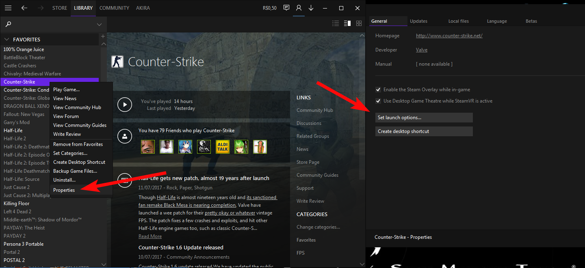Click the library search input field

pyautogui.click(x=53, y=24)
